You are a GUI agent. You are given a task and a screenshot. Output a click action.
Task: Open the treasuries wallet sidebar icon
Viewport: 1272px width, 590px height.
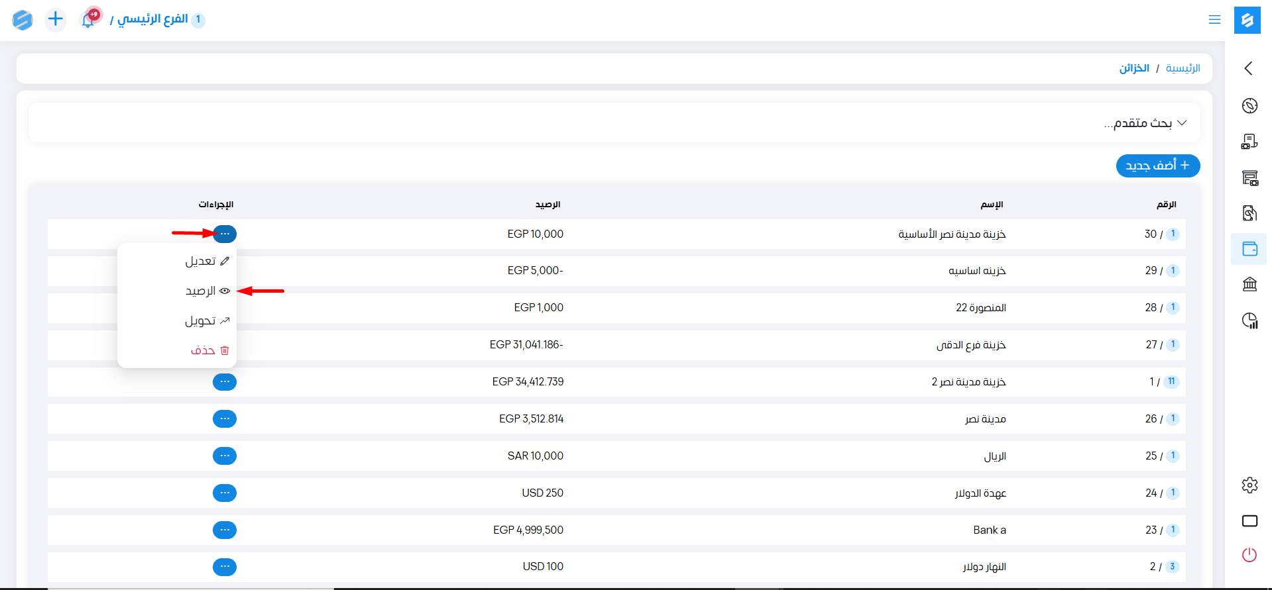(x=1249, y=249)
